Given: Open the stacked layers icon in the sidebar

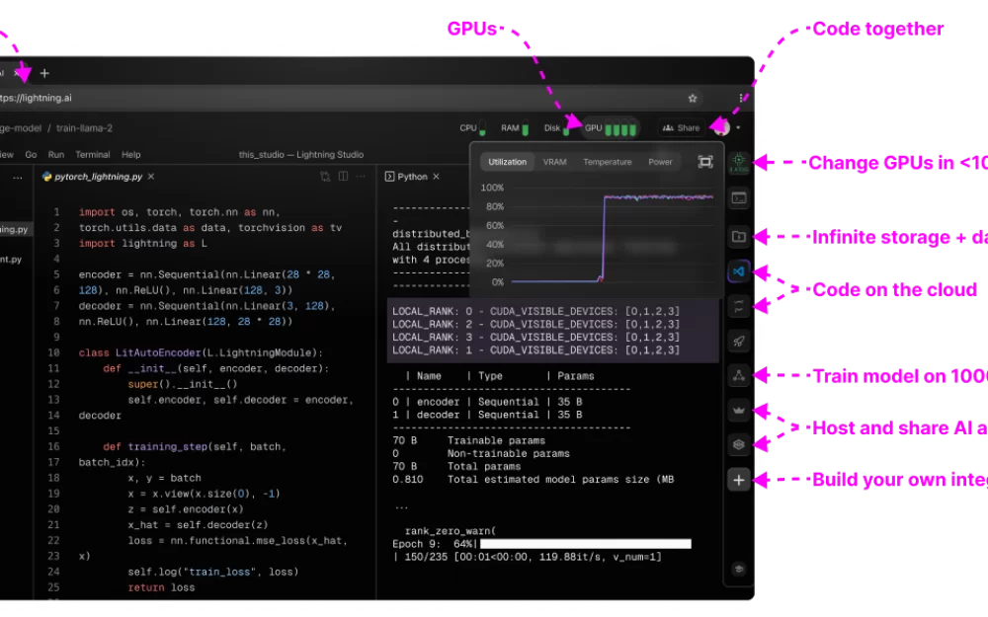Looking at the screenshot, I should tap(738, 444).
